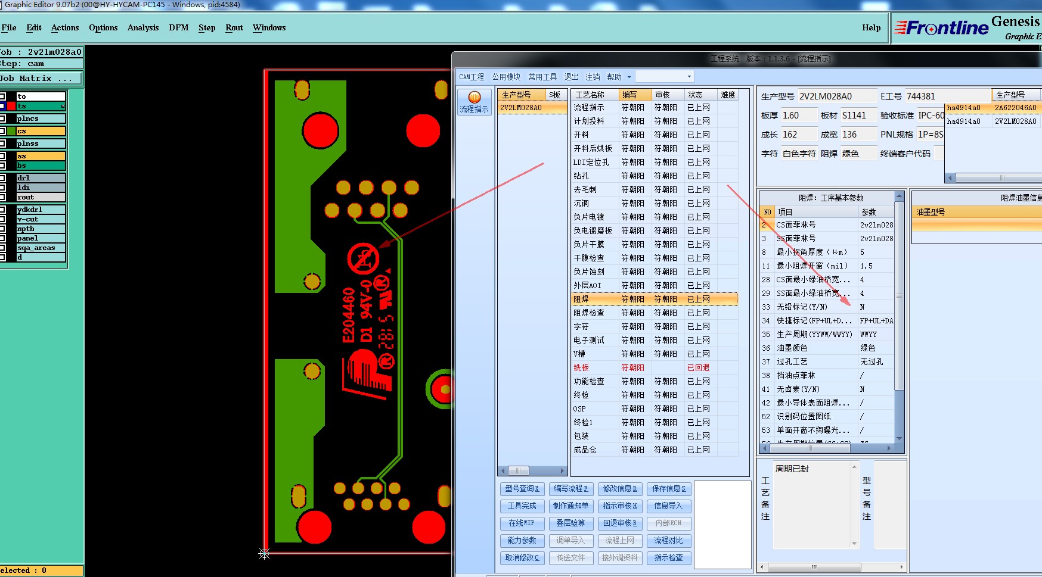Open the Analysis menu
Screen dimensions: 1042x577
tap(143, 27)
